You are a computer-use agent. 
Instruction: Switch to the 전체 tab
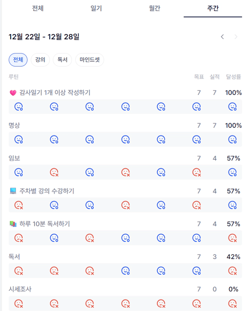[x=38, y=8]
